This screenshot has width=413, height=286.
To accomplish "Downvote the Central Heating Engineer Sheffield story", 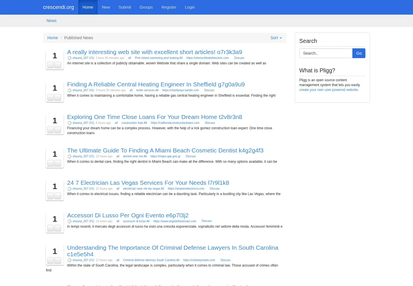I will (58, 98).
